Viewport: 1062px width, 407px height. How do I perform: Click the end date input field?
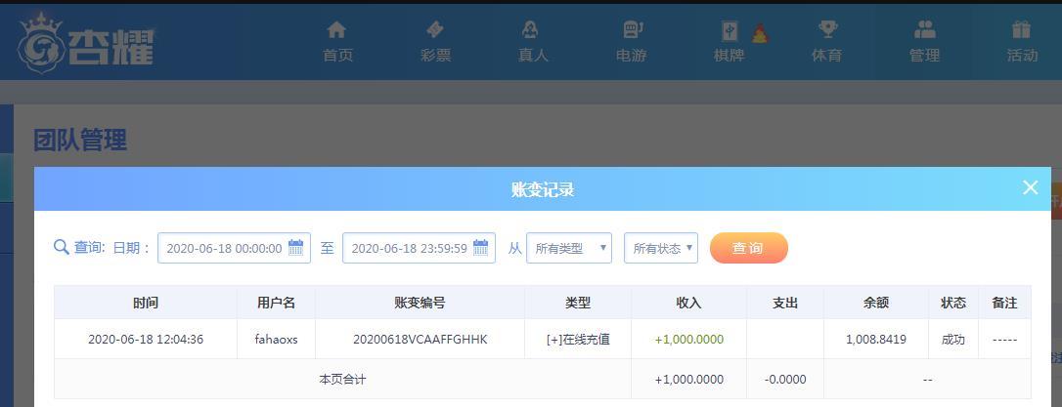pos(408,248)
